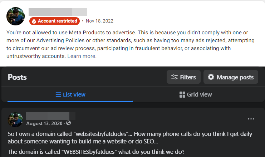Click the Grid view squares icon

pyautogui.click(x=182, y=95)
